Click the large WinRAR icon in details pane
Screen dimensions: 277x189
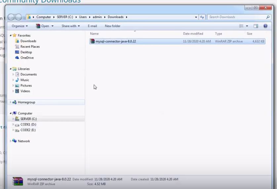[18, 181]
